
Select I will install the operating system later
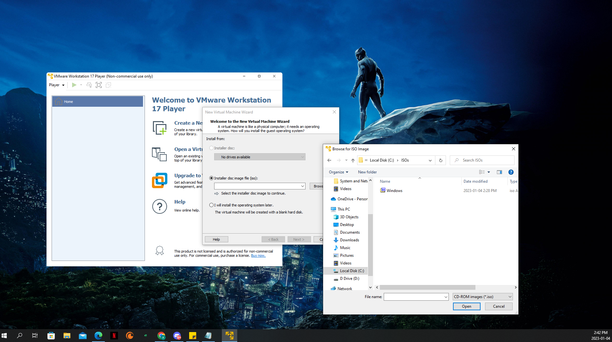click(211, 205)
